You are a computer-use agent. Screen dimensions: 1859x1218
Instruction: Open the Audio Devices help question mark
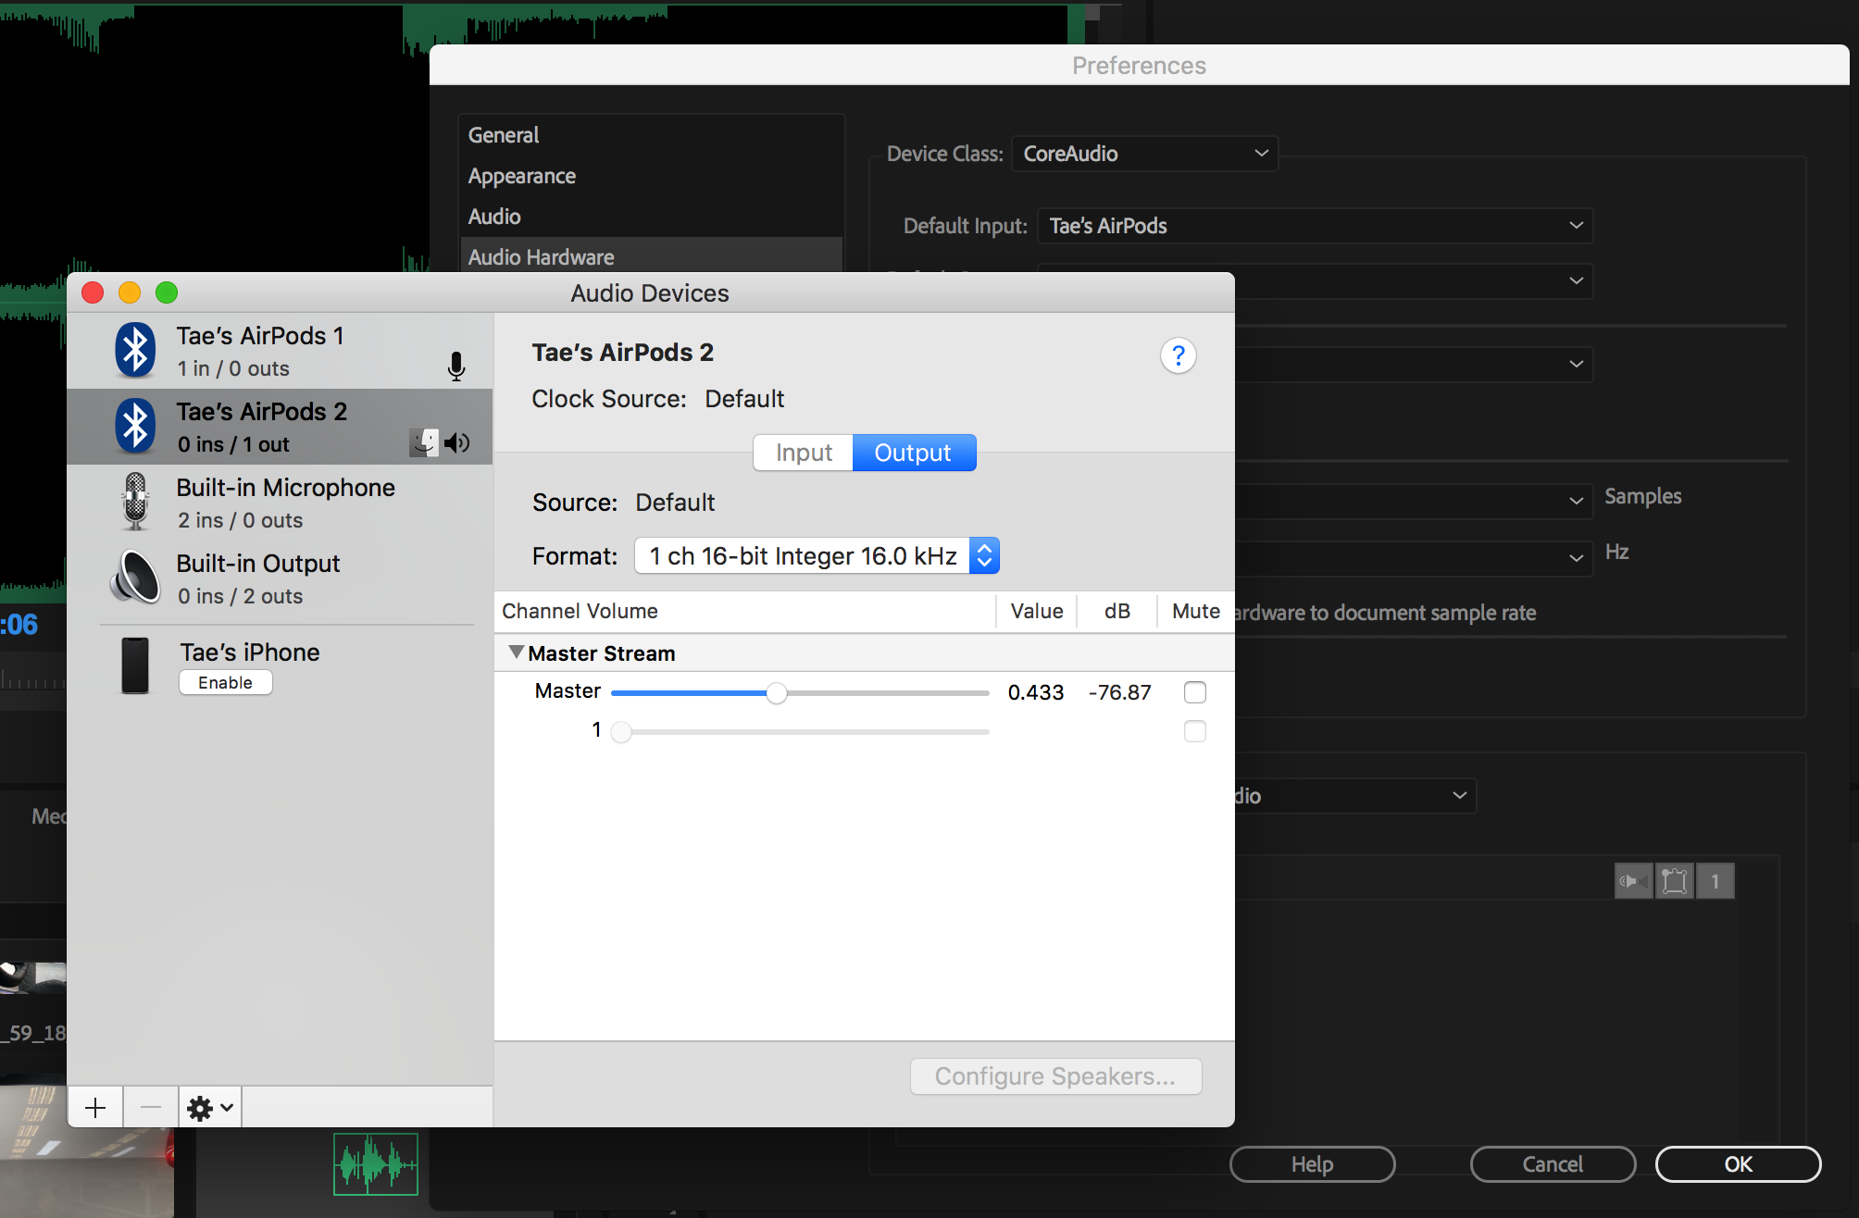(1178, 355)
